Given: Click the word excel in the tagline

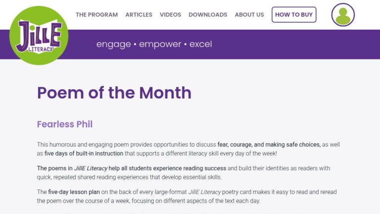Looking at the screenshot, I should coord(201,44).
